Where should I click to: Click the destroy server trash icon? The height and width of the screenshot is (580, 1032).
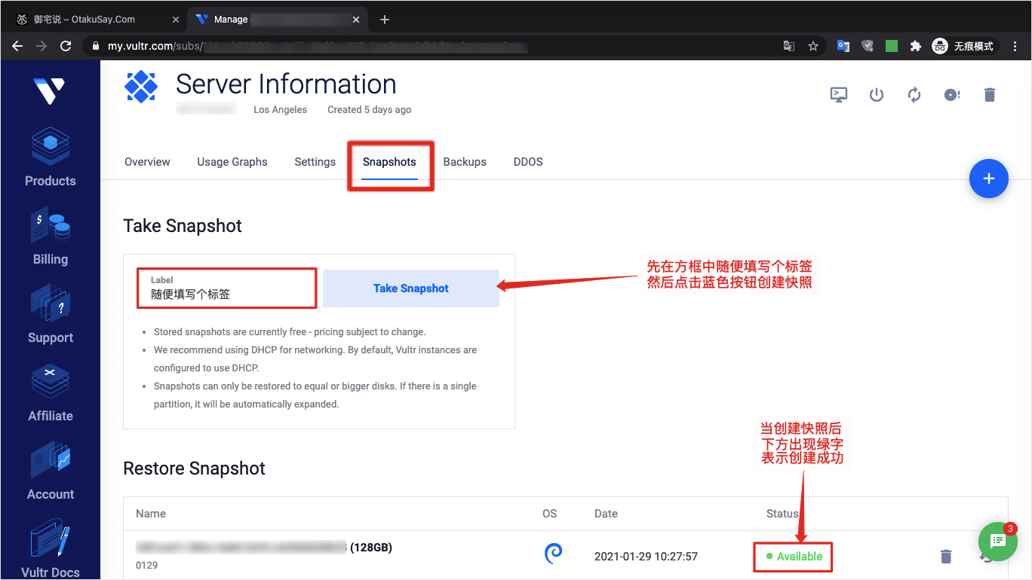990,95
